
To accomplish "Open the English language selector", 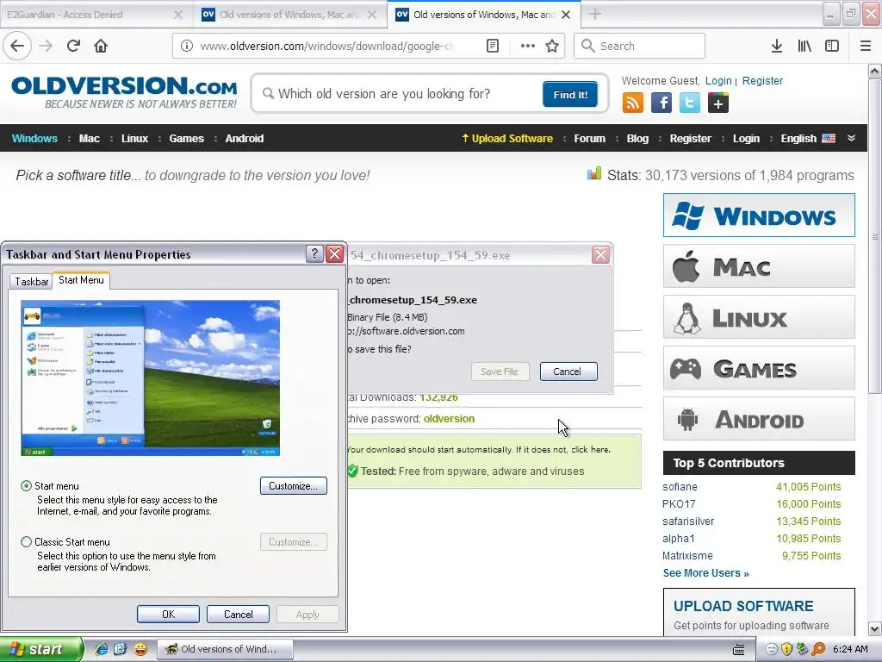I will (808, 139).
